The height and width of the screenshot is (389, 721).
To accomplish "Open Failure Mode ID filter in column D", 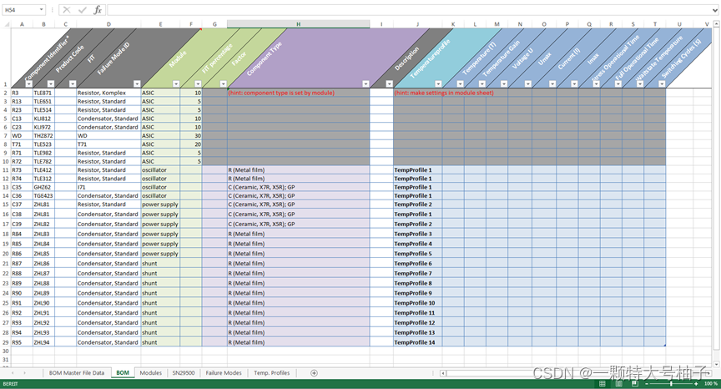I will point(137,83).
